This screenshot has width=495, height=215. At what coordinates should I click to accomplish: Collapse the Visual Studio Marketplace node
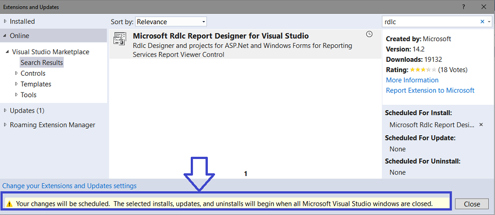pos(8,52)
